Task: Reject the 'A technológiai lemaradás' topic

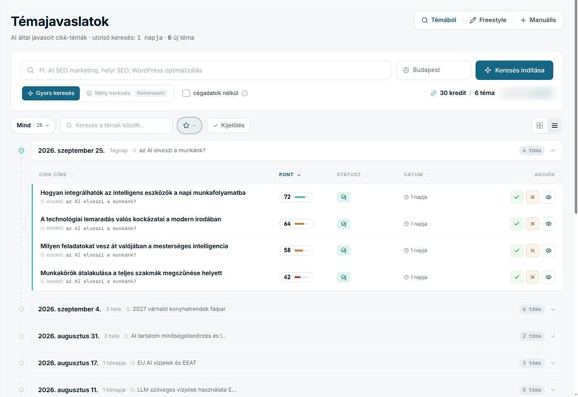Action: 533,224
